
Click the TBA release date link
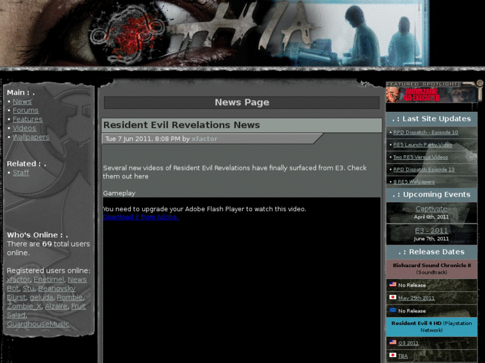pos(403,356)
